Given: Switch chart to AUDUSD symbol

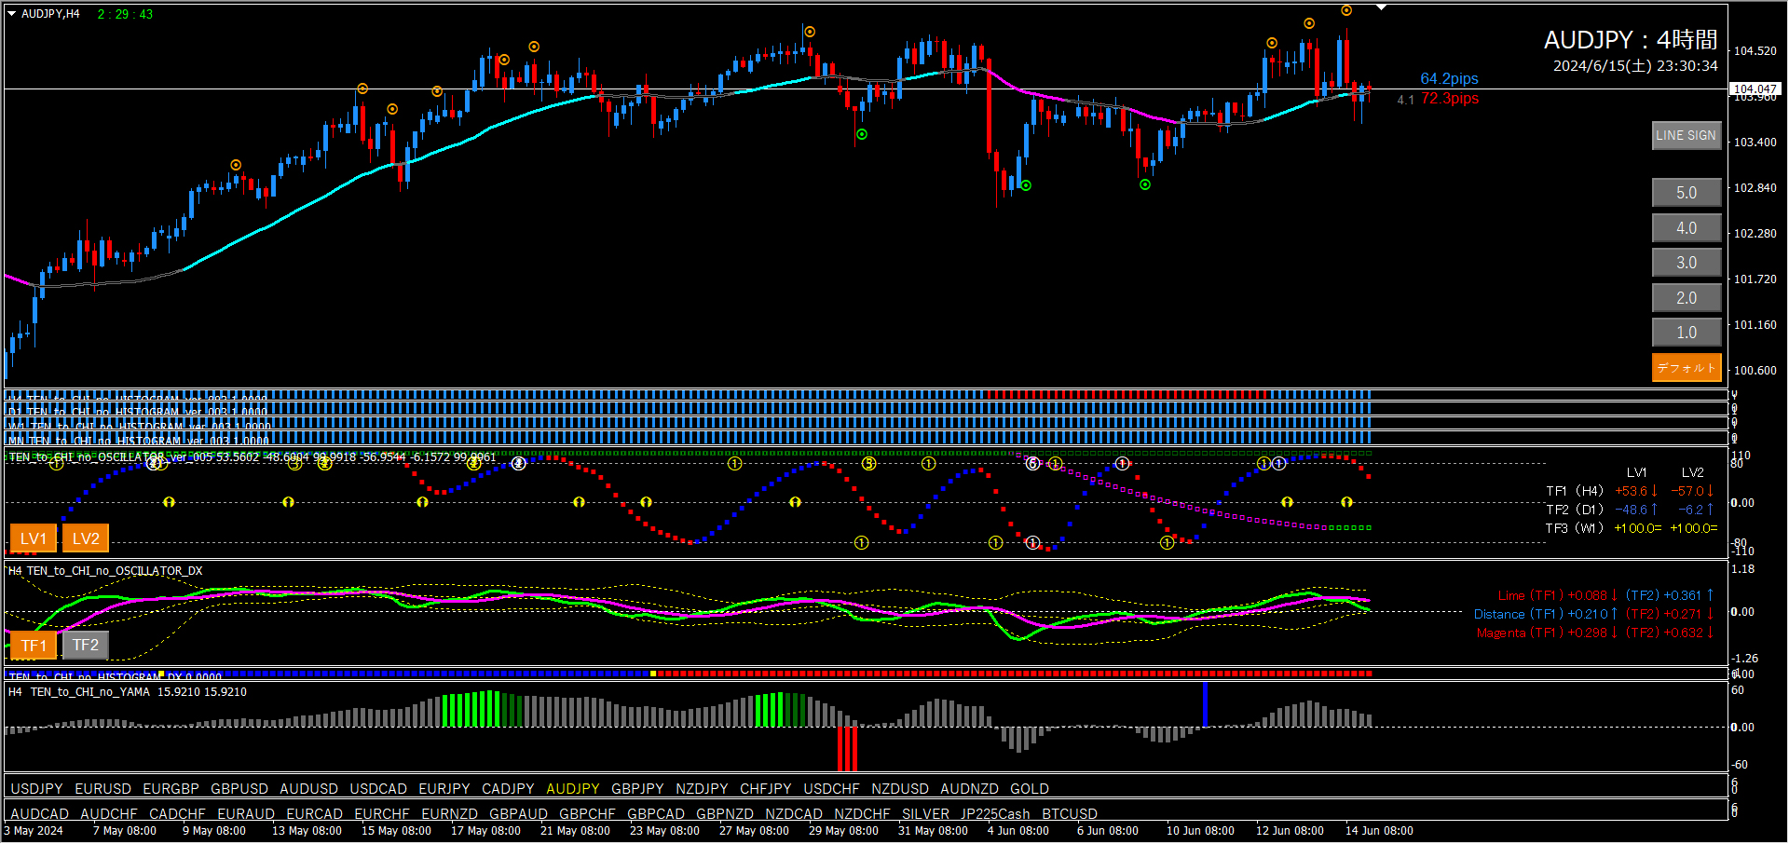Looking at the screenshot, I should 308,789.
